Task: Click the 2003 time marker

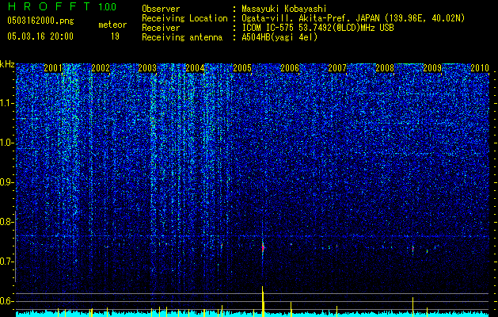Action: (x=147, y=67)
